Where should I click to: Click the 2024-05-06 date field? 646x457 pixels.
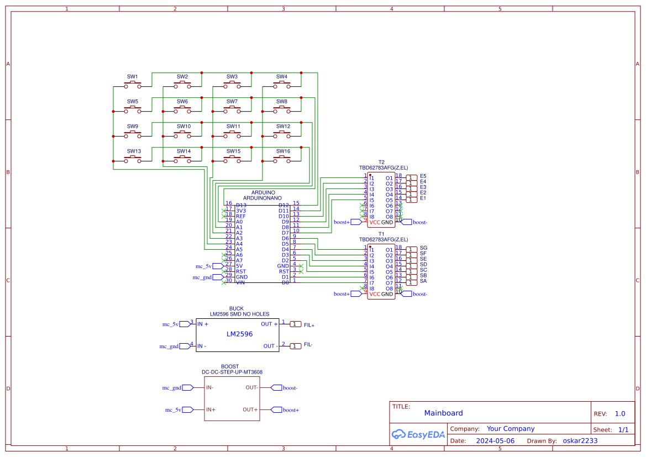click(x=496, y=440)
